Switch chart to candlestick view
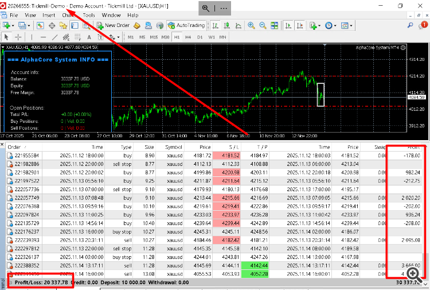Image resolution: width=430 pixels, height=290 pixels. click(x=226, y=25)
